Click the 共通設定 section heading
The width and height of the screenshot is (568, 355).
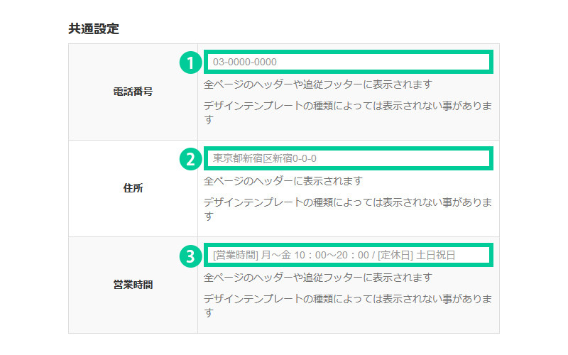(x=94, y=29)
